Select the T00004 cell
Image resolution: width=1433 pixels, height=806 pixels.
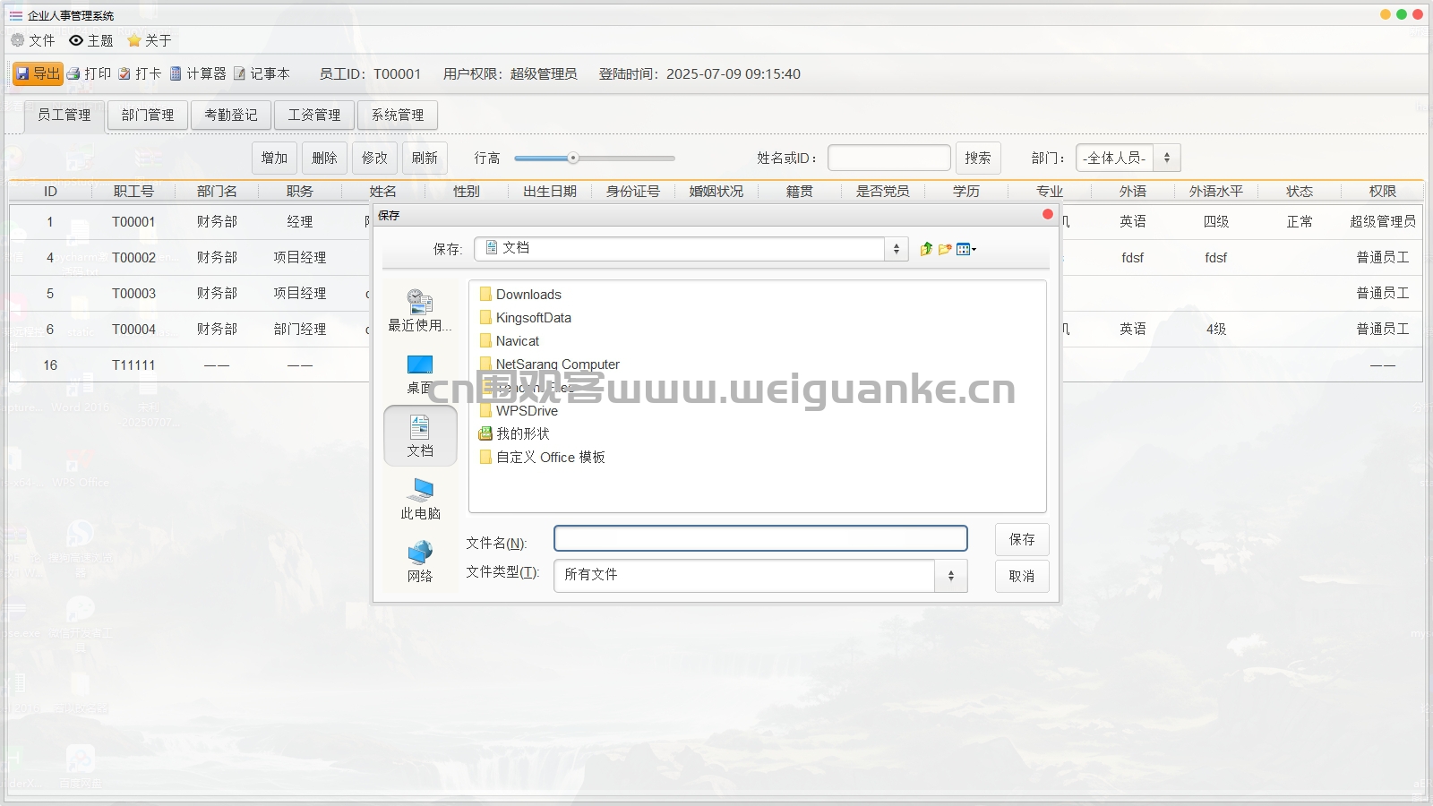point(133,329)
